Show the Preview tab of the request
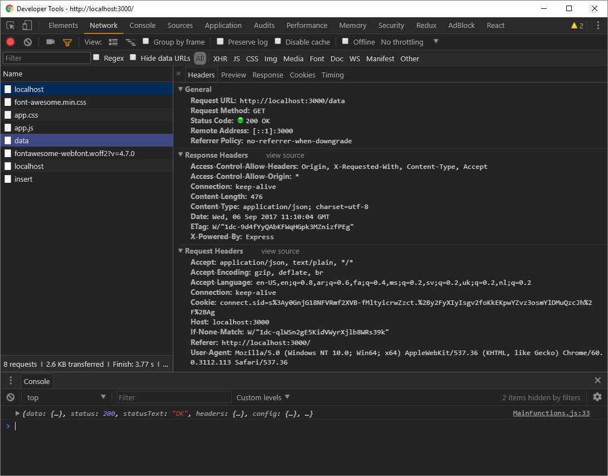 (234, 75)
